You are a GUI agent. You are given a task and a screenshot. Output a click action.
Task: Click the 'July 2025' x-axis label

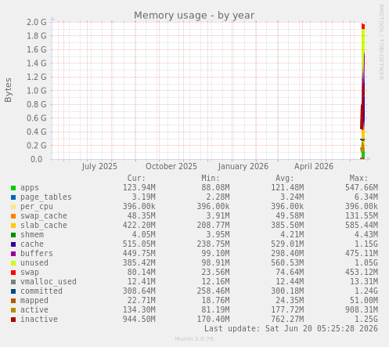tap(99, 167)
